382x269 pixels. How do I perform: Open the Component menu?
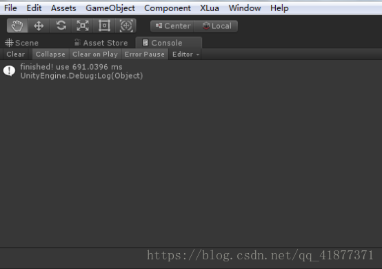pyautogui.click(x=168, y=8)
